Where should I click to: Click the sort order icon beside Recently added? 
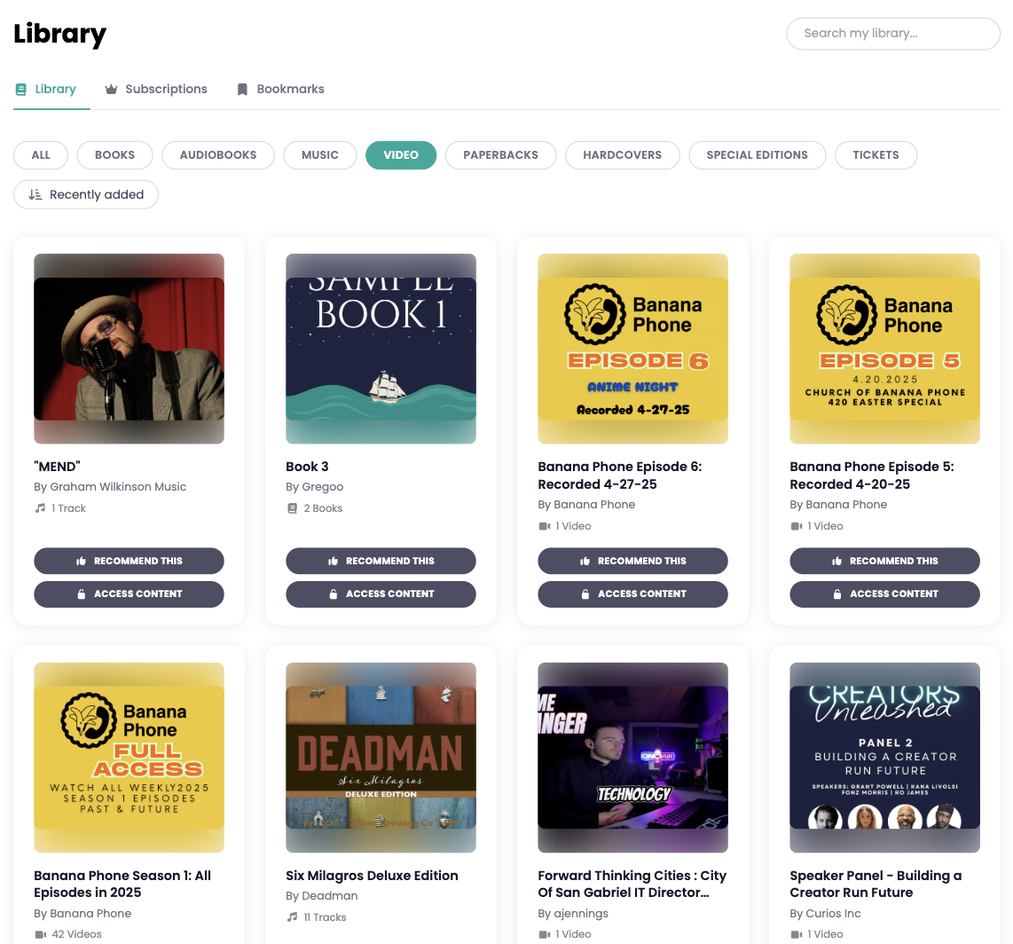point(35,194)
